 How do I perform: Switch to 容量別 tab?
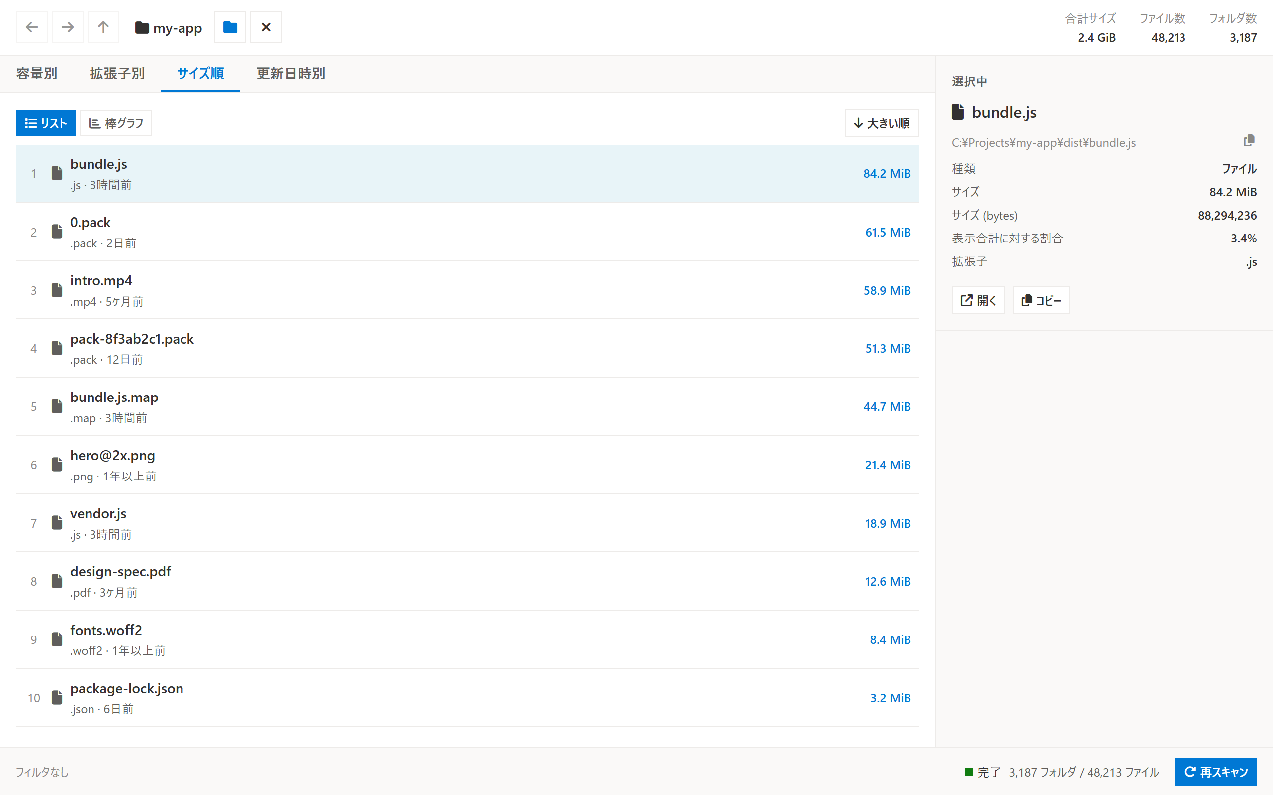click(37, 74)
